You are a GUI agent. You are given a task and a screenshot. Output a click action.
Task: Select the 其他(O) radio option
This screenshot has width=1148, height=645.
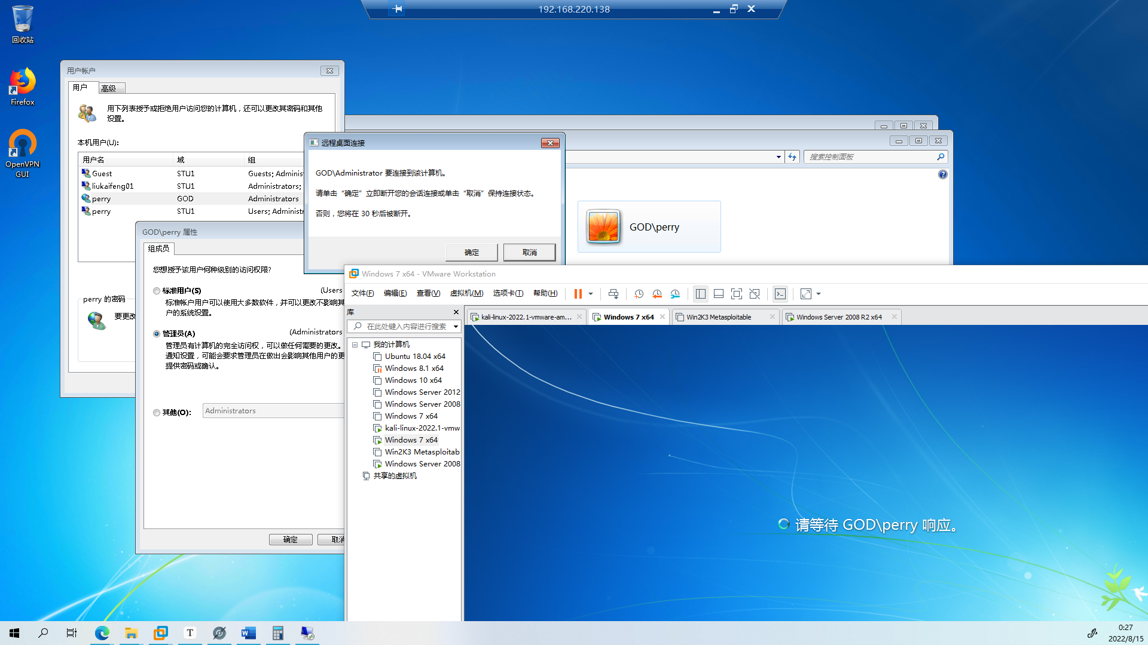tap(157, 413)
